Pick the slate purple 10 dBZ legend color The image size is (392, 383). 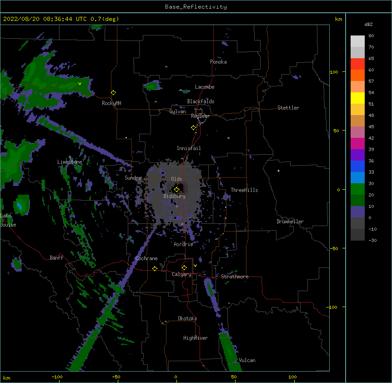click(x=357, y=212)
